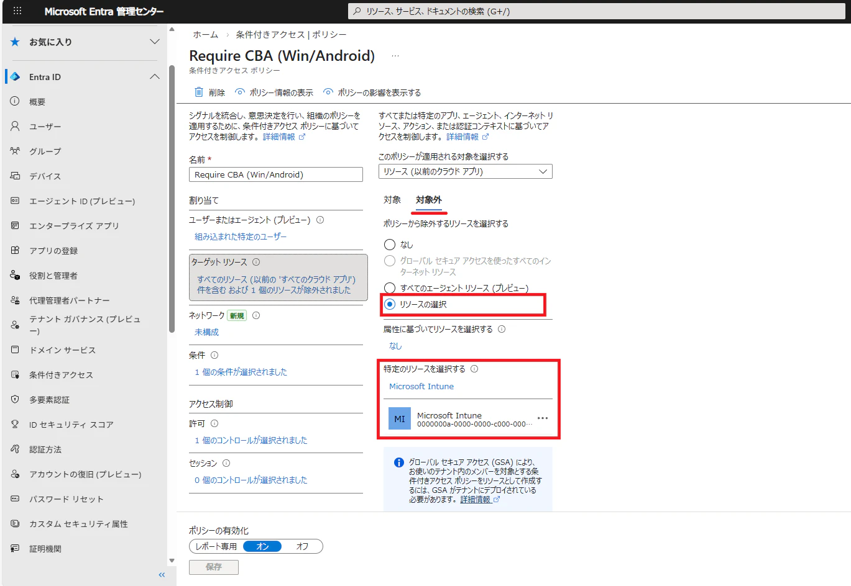Viewport: 851px width, 586px height.
Task: Open 詳細情報 link in the GSA notice
Action: point(480,500)
